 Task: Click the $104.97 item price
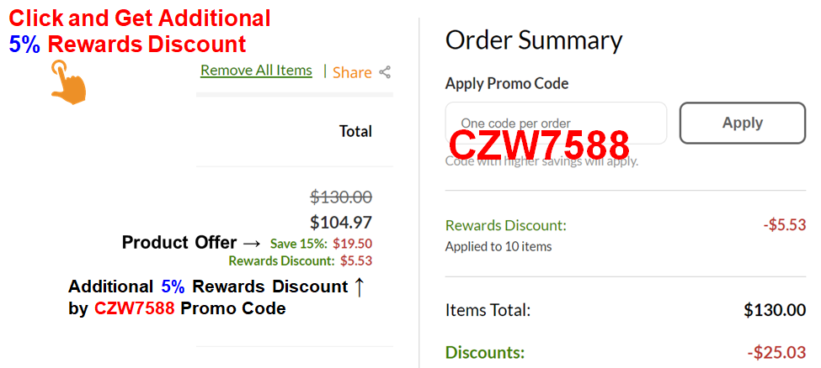(x=341, y=223)
